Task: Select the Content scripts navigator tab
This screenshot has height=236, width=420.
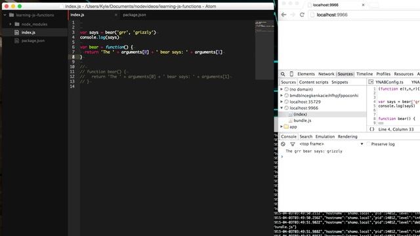Action: click(x=314, y=82)
